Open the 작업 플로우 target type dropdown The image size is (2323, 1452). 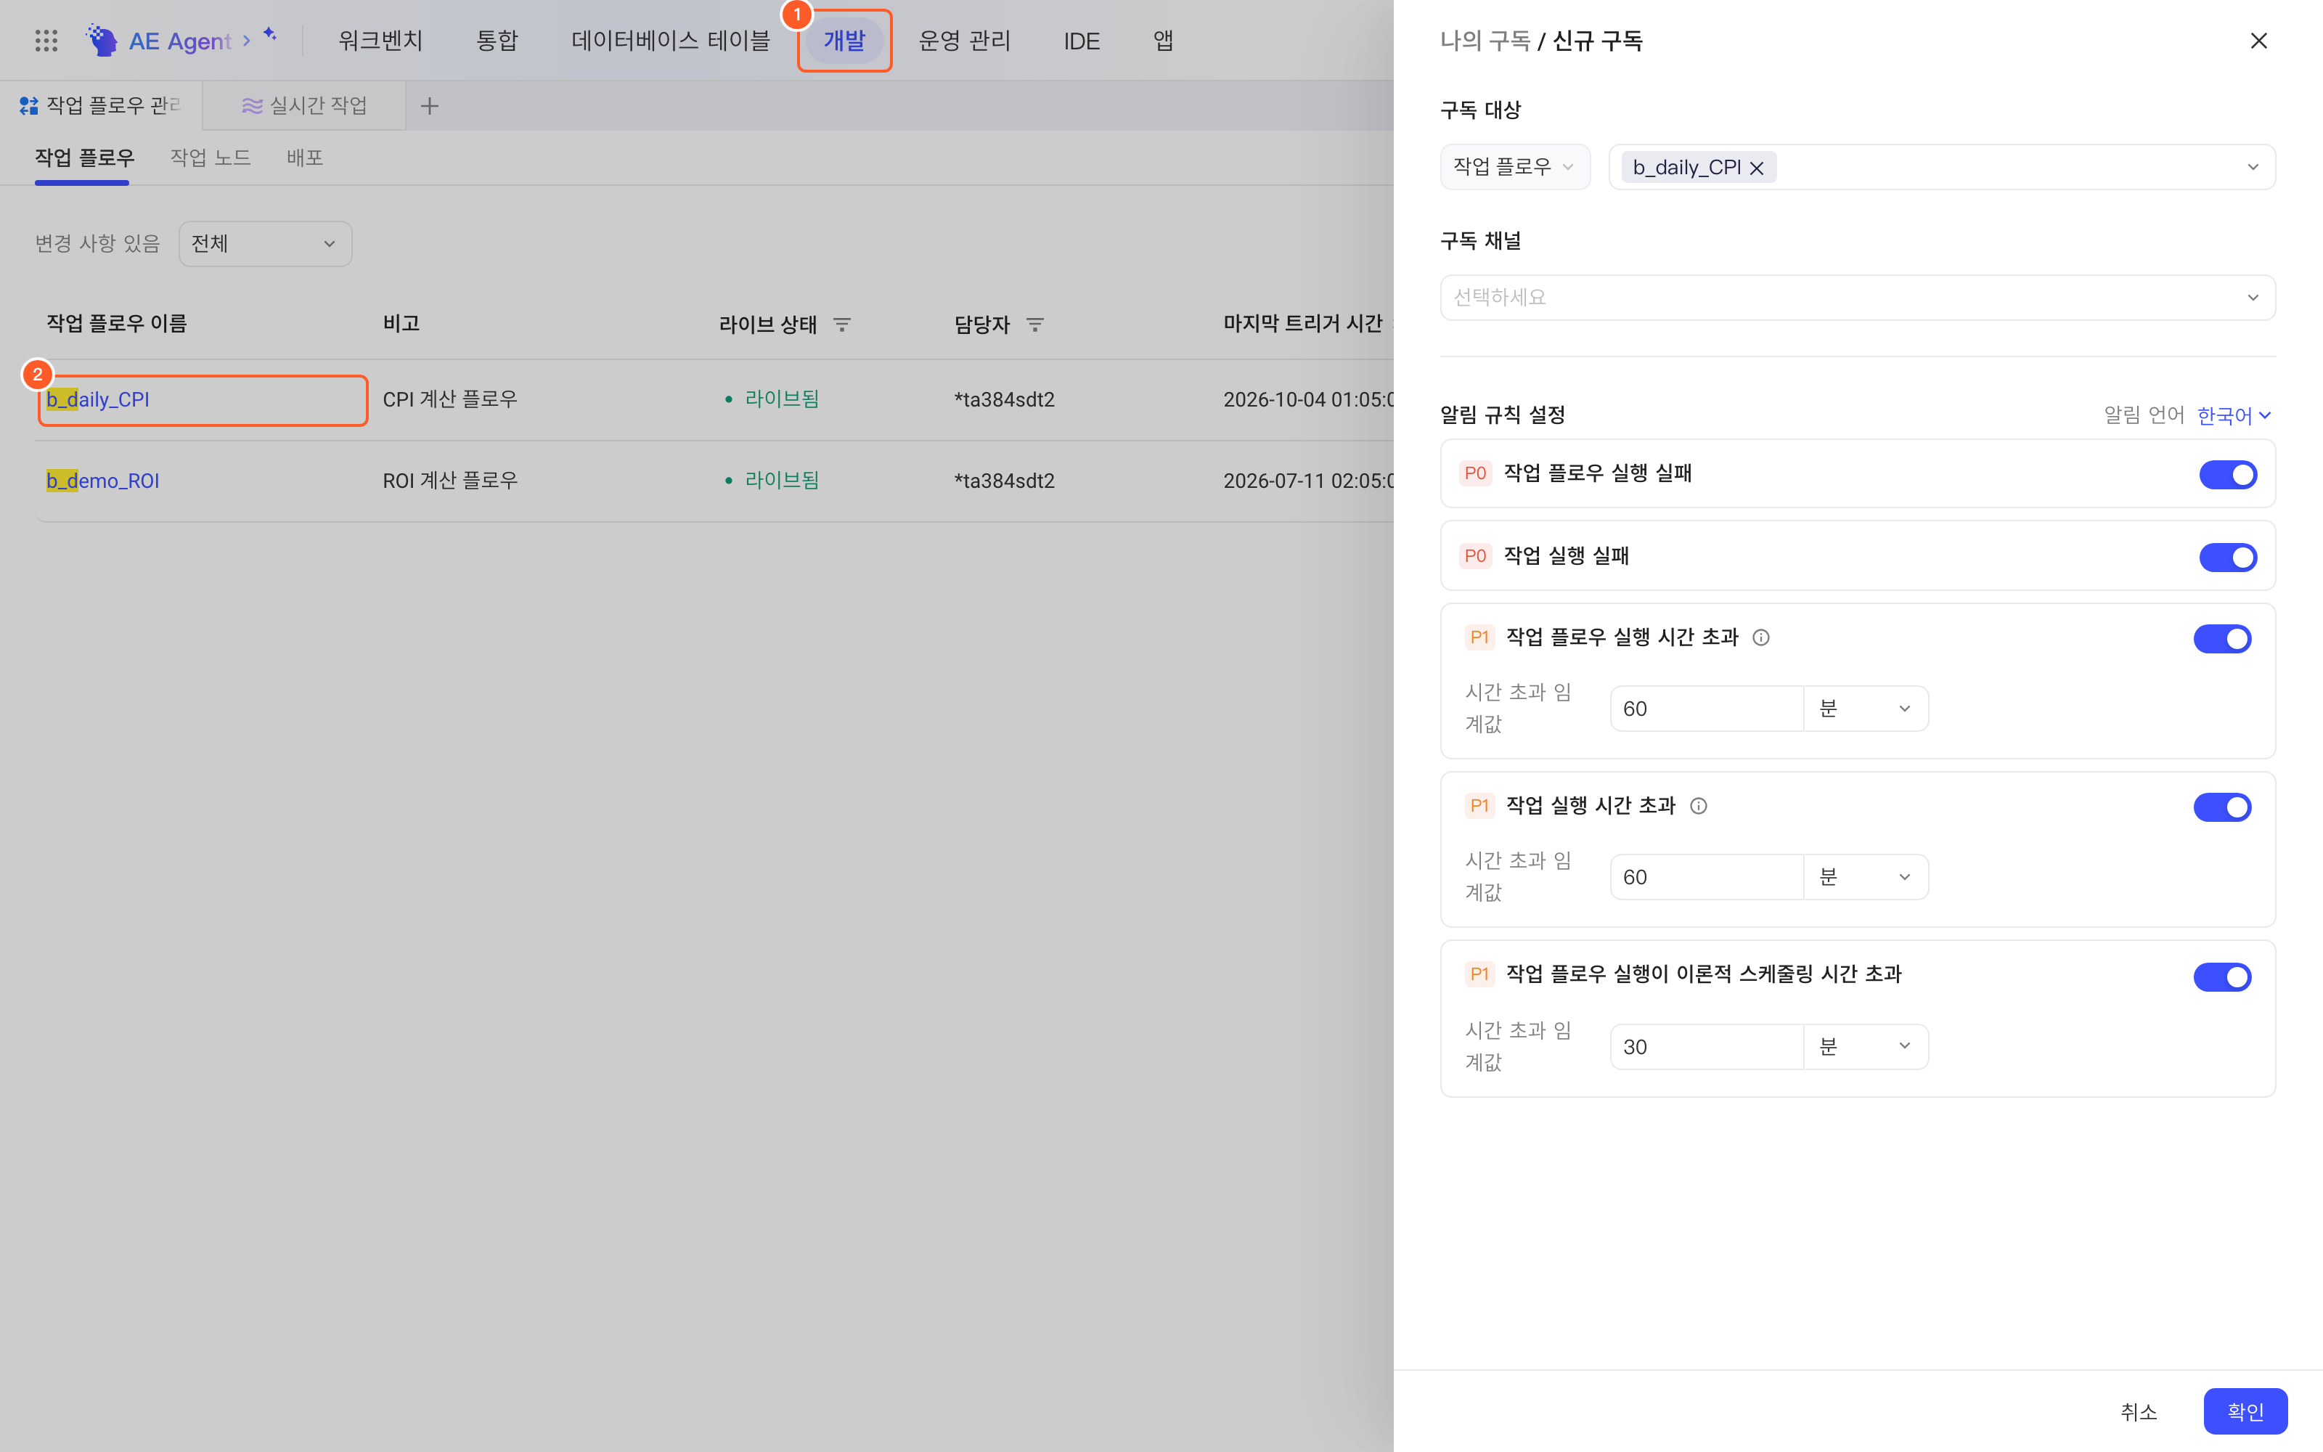click(x=1515, y=167)
